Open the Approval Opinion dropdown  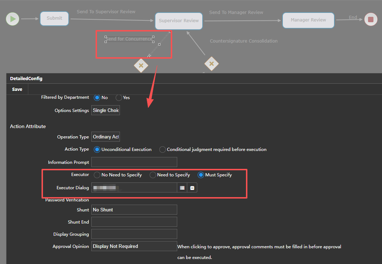134,246
